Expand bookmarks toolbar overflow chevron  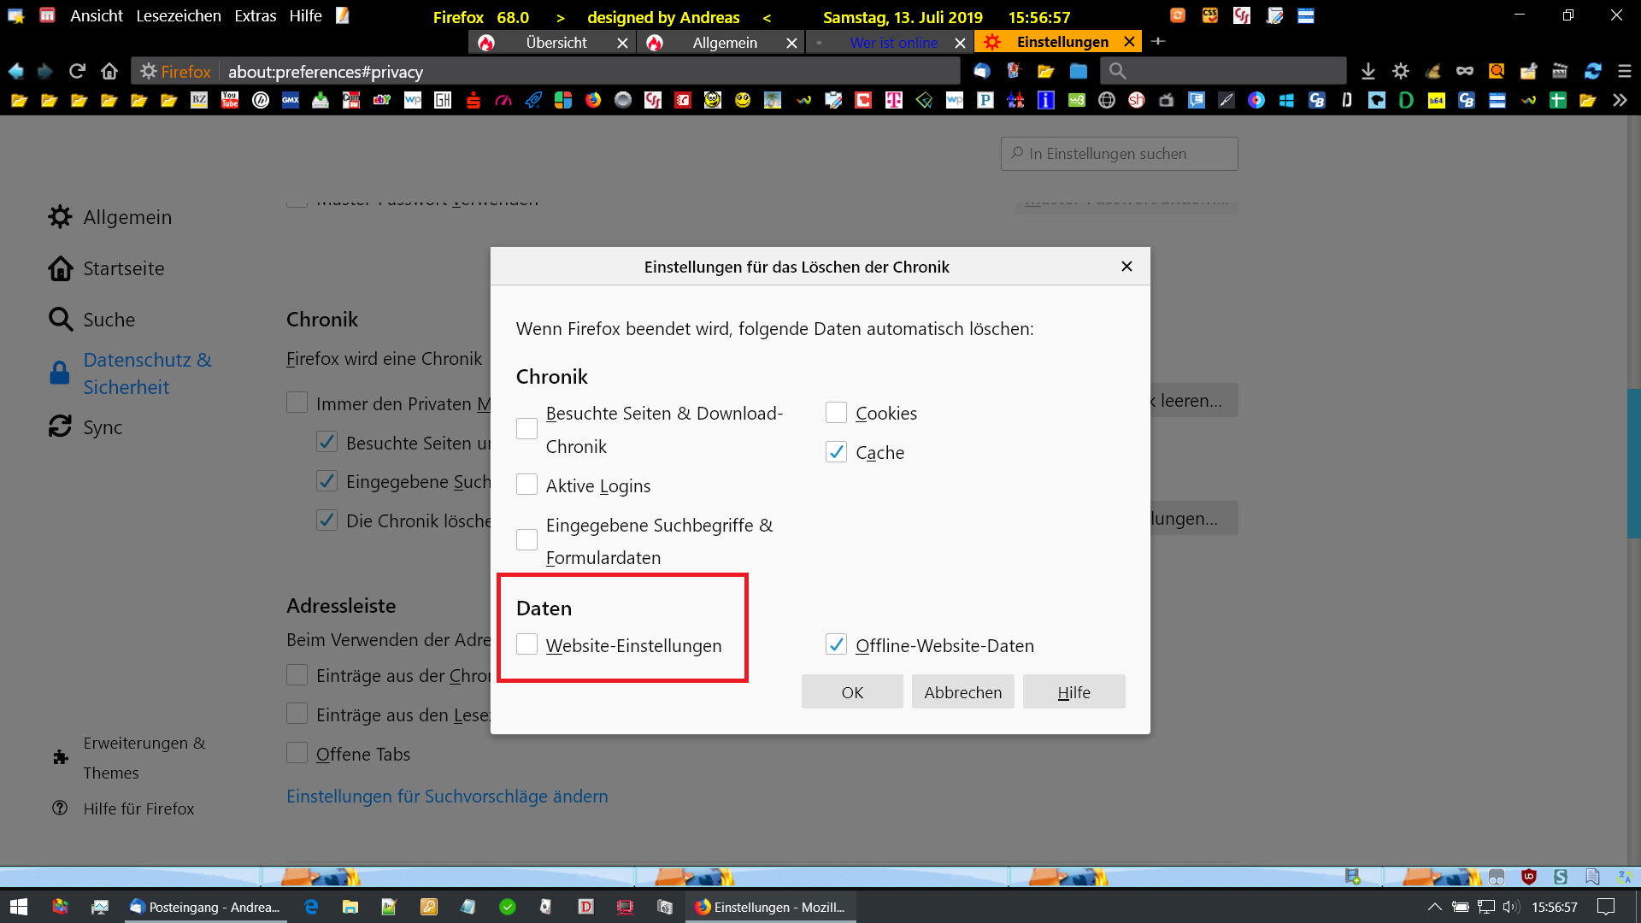coord(1620,100)
